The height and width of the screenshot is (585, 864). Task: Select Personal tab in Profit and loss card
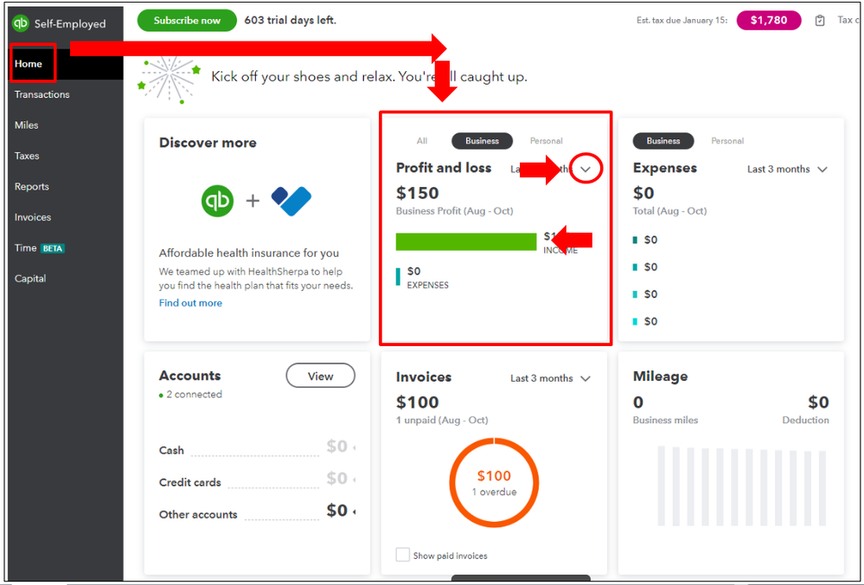click(546, 140)
